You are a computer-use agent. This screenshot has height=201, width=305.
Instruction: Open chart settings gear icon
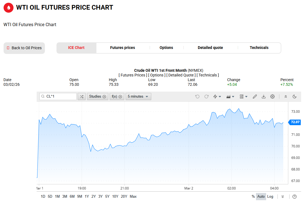tap(272, 97)
